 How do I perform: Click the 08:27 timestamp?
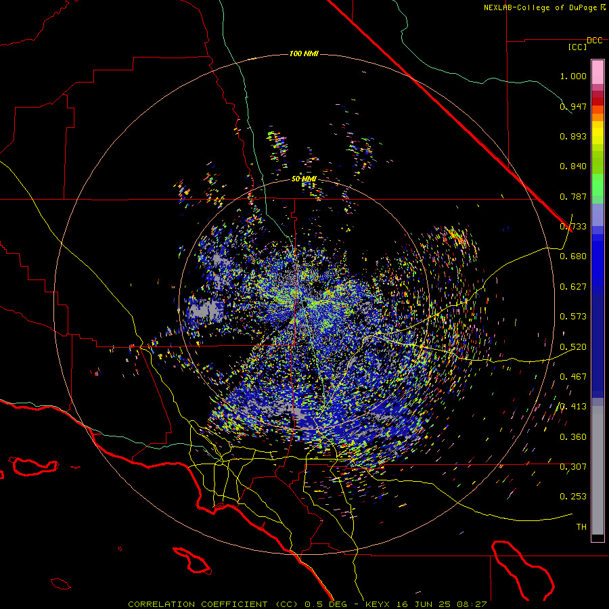pyautogui.click(x=470, y=604)
